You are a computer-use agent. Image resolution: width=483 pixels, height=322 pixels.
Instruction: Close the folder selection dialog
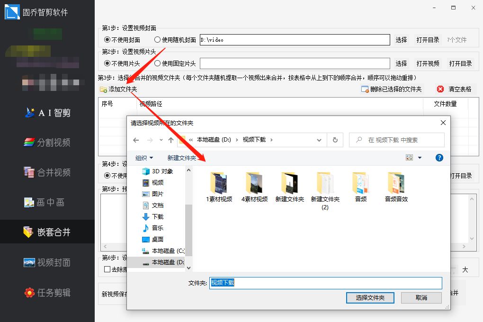[x=443, y=123]
